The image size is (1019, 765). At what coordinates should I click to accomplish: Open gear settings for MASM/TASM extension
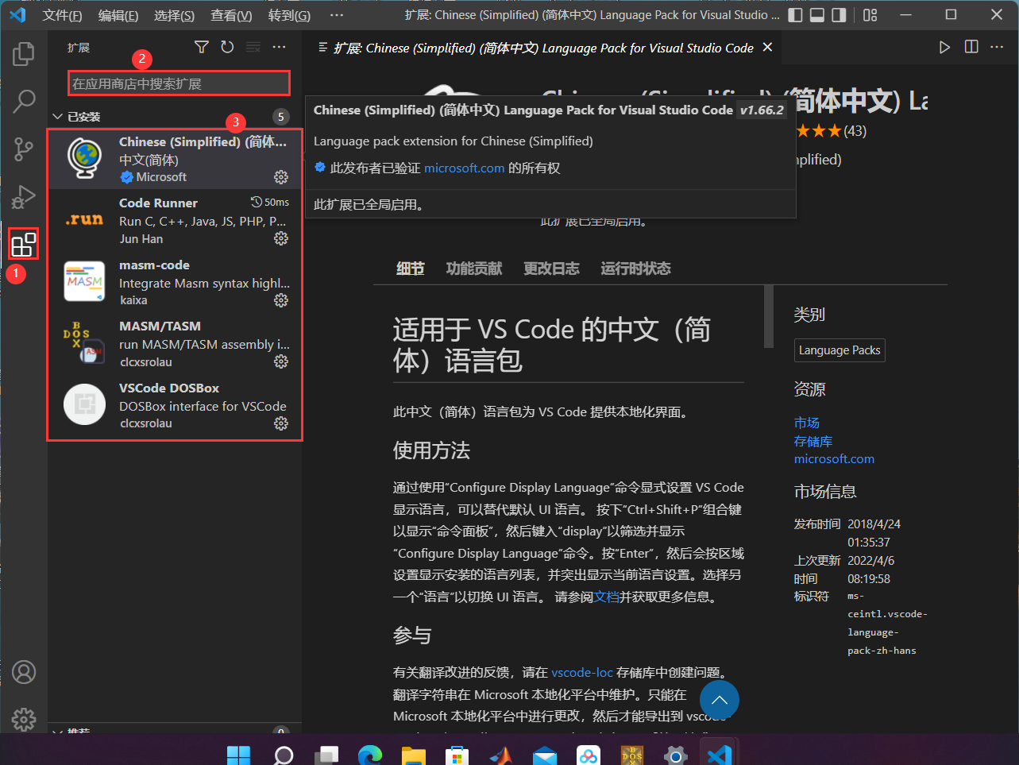(x=281, y=361)
